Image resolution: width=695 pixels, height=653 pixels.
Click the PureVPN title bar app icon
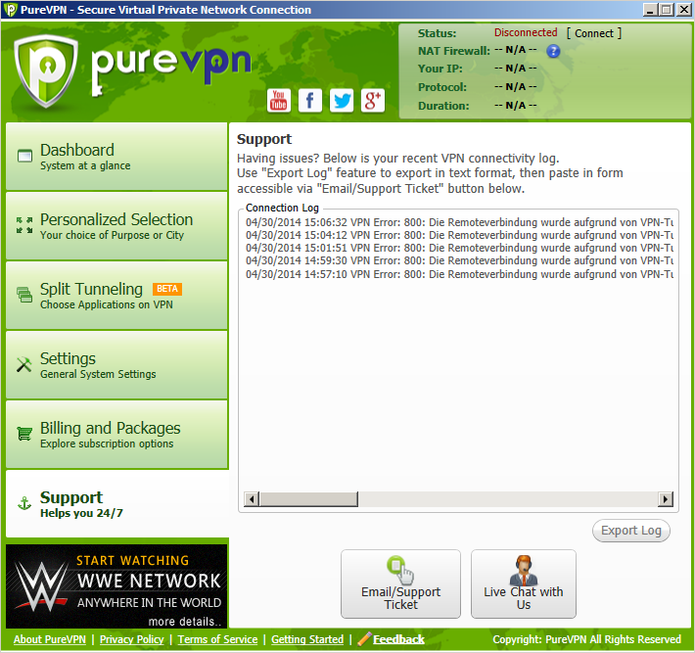tap(10, 10)
